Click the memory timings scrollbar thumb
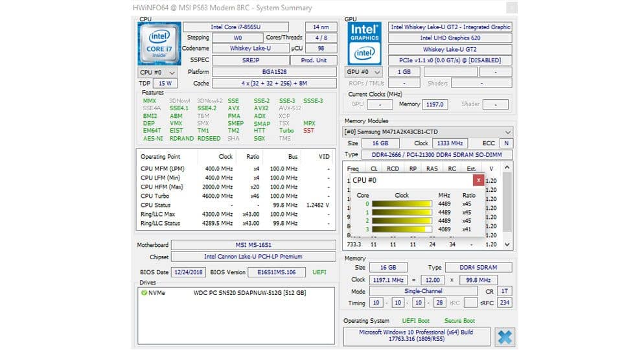Viewport: 622px width, 350px height. (507, 202)
